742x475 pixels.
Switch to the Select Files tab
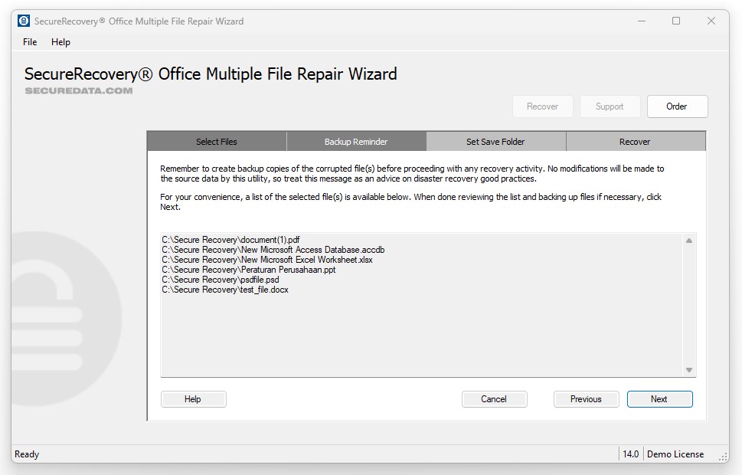(x=217, y=142)
